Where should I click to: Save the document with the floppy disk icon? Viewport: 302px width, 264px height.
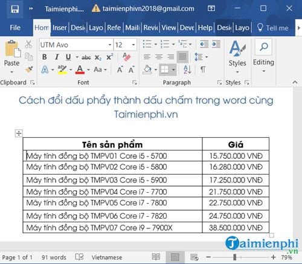(14, 9)
